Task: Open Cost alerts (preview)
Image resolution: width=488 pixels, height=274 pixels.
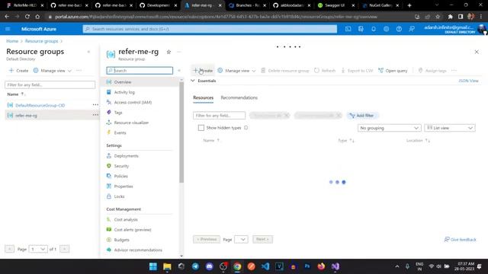Action: click(132, 230)
